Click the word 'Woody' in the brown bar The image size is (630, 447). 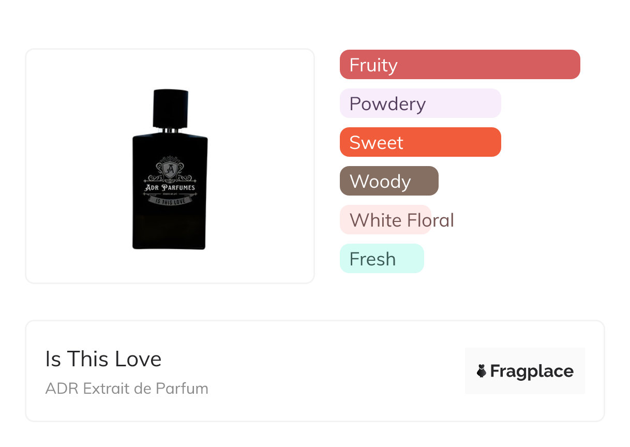(380, 182)
